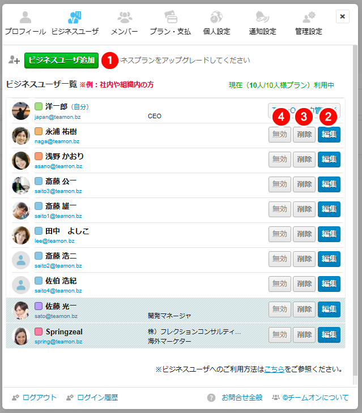Edit user 永浦 祐樹
Screen dimensions: 362x413
coord(329,135)
